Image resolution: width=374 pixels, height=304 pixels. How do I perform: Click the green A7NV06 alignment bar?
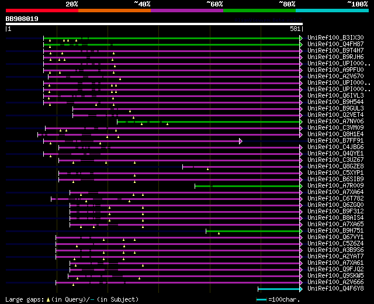209,122
